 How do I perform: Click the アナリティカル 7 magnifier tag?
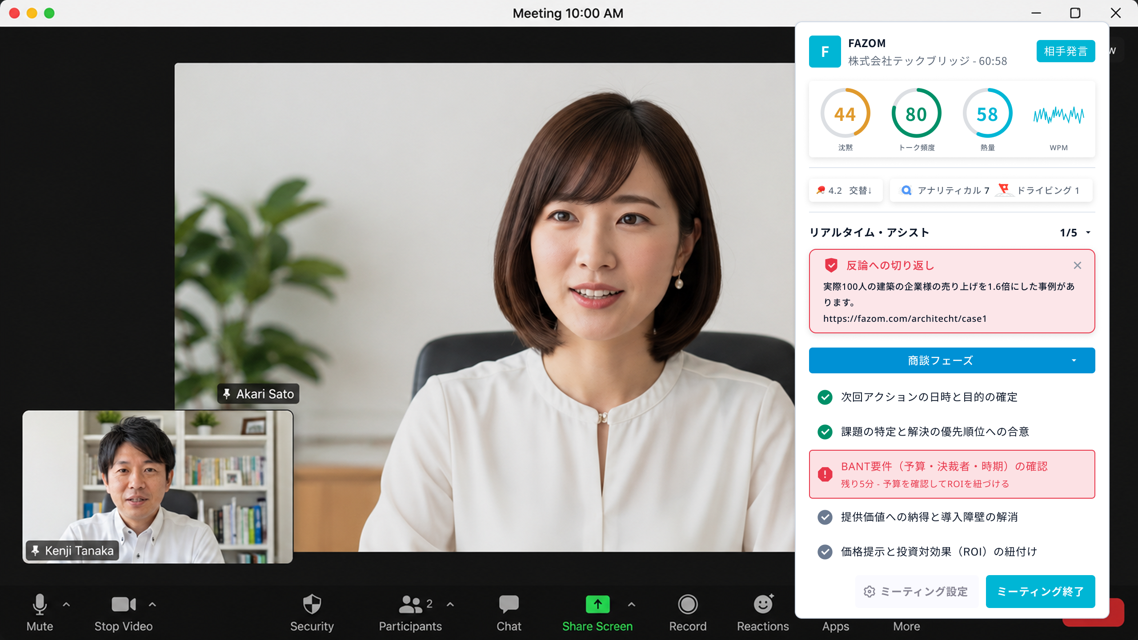coord(945,190)
